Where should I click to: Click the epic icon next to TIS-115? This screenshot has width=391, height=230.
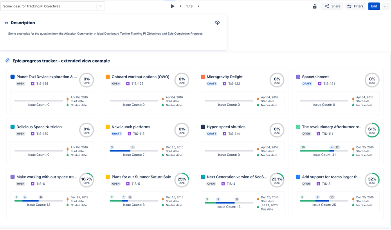click(x=130, y=134)
